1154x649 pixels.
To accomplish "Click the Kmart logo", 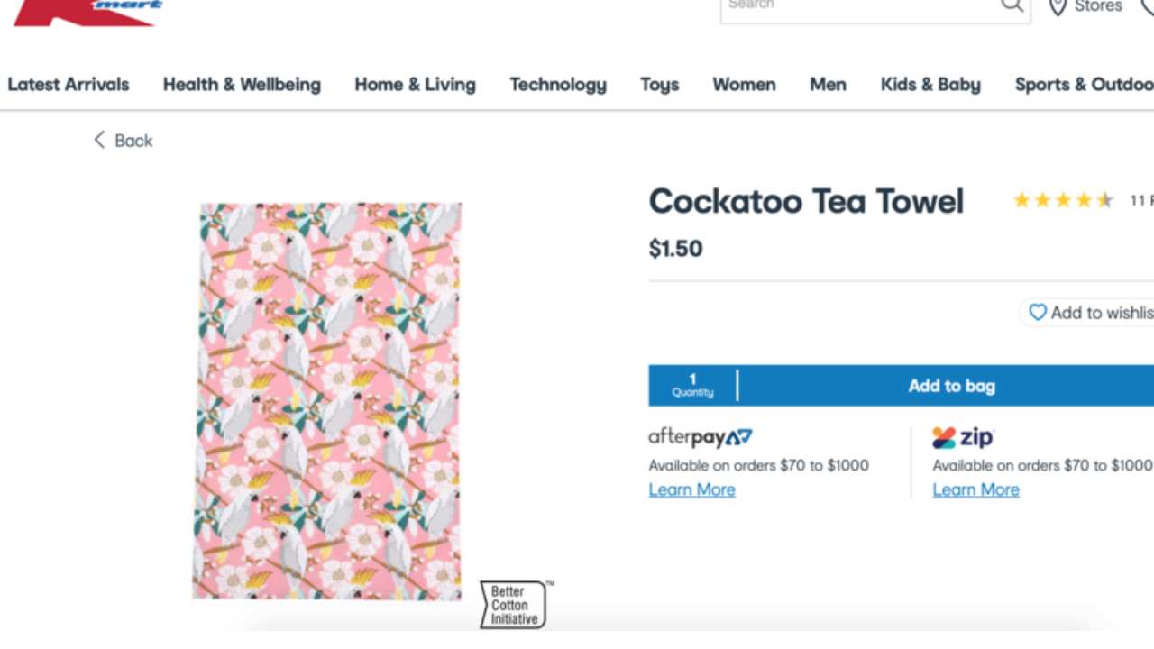I will click(88, 12).
